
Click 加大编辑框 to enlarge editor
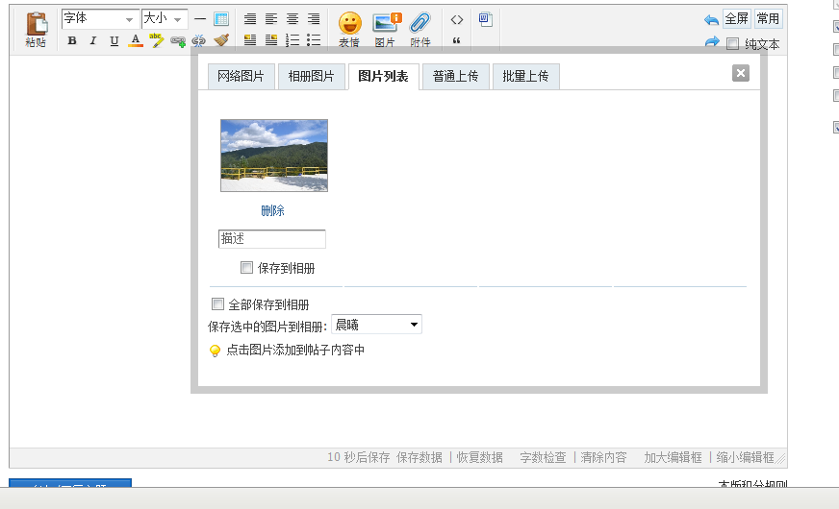pos(674,458)
